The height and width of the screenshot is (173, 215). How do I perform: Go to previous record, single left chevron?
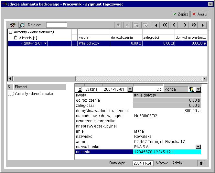coord(174,25)
